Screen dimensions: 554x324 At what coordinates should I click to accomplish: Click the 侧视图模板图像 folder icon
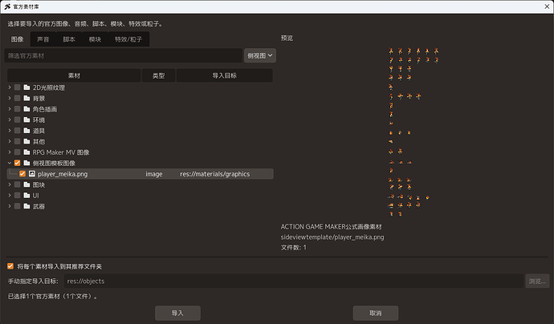[x=26, y=163]
